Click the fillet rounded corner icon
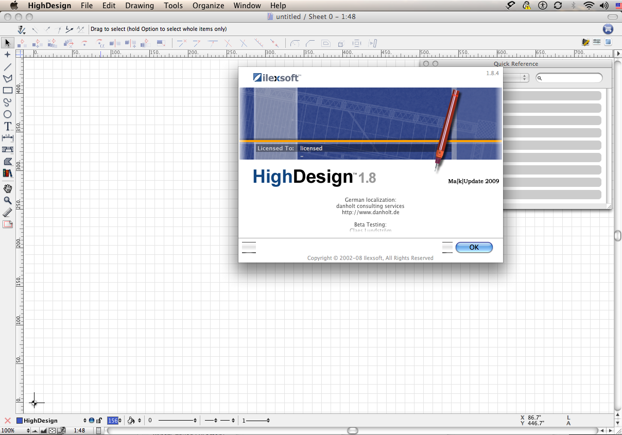The width and height of the screenshot is (622, 435). pos(295,43)
